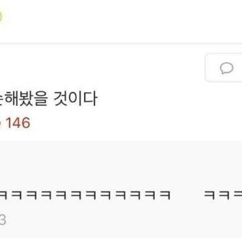Click the gap between the two ㅋ replies
242x242 pixels.
point(187,195)
